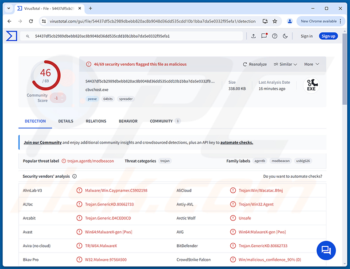Follow the Join our Community link

pos(43,142)
